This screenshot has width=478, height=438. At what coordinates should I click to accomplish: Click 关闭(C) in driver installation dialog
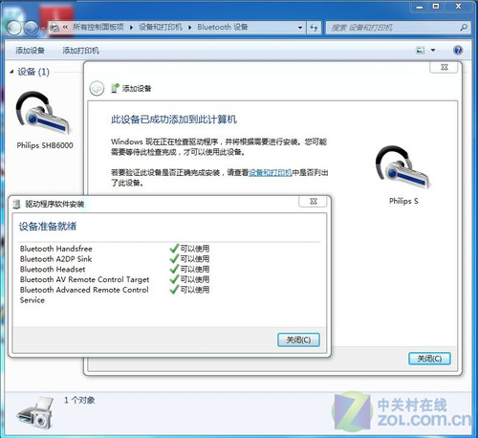(x=298, y=339)
